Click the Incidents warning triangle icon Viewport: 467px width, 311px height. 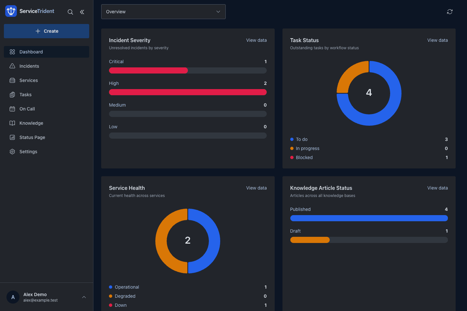12,66
